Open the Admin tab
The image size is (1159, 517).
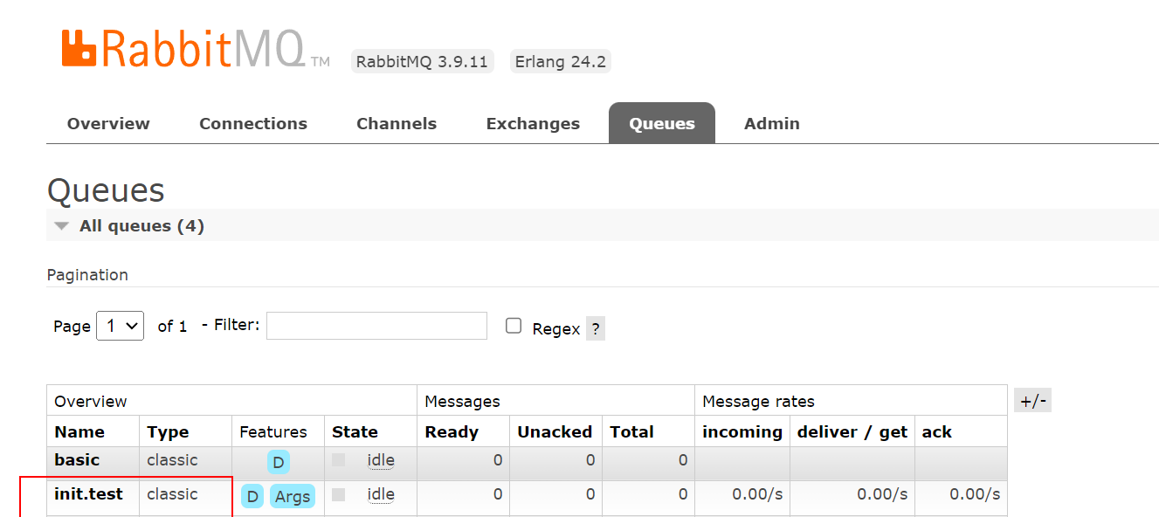pos(771,124)
